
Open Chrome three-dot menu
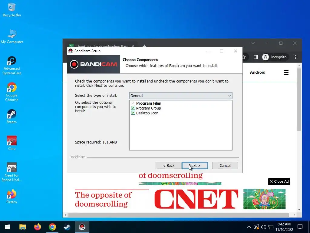295,57
